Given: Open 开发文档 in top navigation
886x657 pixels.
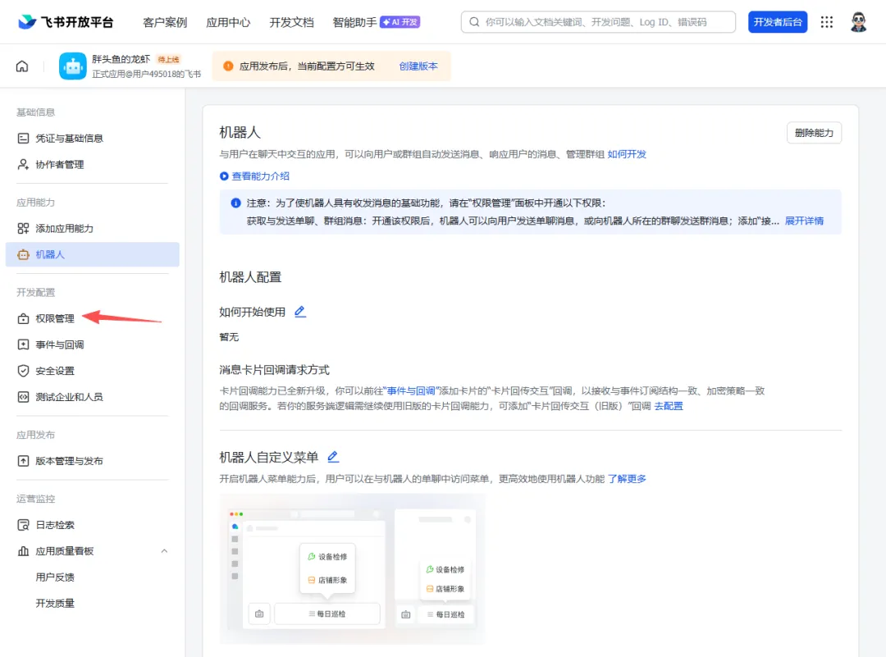Looking at the screenshot, I should tap(291, 22).
